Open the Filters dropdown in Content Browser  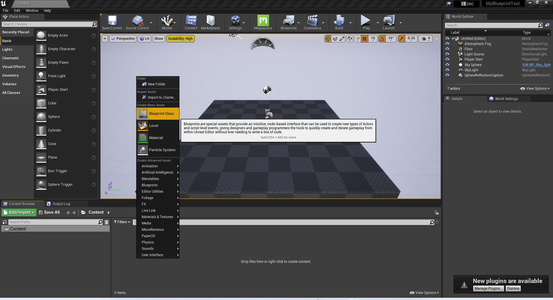[x=122, y=222]
